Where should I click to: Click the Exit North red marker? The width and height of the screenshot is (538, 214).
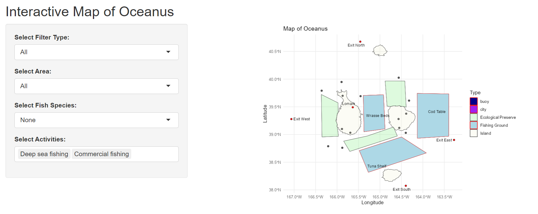(360, 42)
